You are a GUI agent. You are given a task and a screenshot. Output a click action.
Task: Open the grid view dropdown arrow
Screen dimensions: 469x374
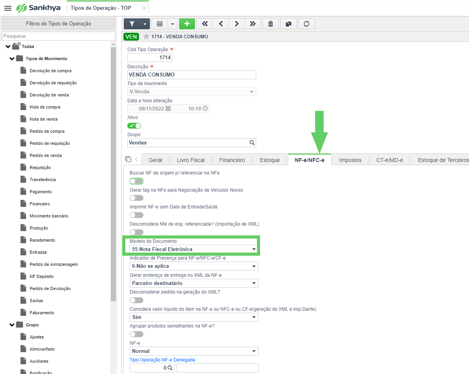[173, 24]
